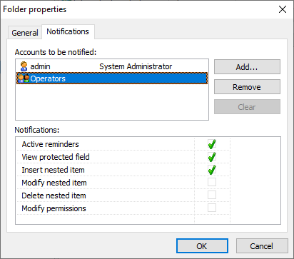Image resolution: width=294 pixels, height=259 pixels.
Task: Cancel the Folder properties dialog
Action: point(262,246)
